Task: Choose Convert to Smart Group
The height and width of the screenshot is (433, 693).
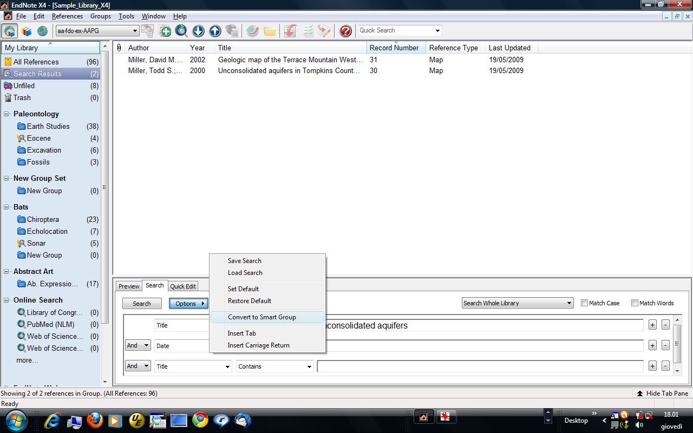Action: coord(267,317)
